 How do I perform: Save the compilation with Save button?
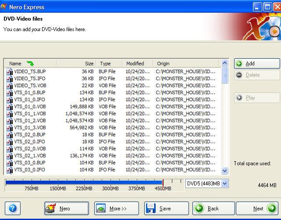(x=167, y=208)
